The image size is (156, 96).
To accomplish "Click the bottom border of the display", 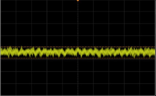I will 78,95.
